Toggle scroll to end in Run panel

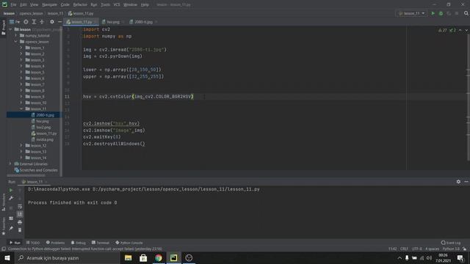pyautogui.click(x=20, y=214)
